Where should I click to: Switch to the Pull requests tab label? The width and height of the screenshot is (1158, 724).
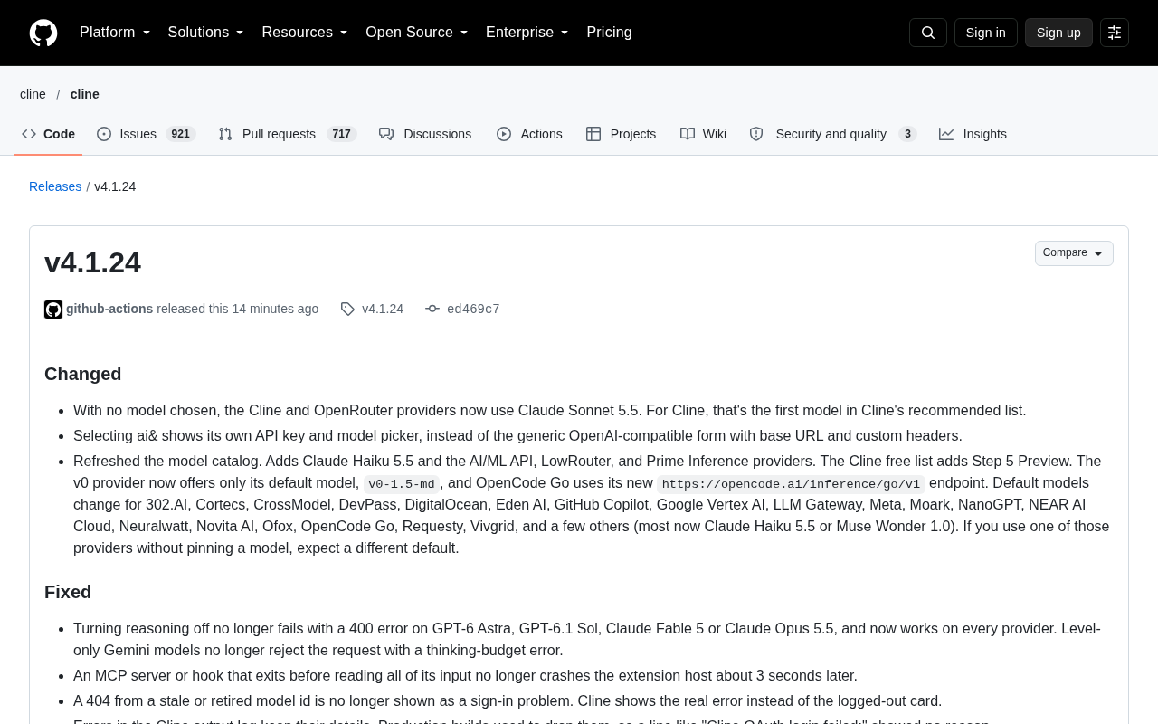[x=280, y=134]
